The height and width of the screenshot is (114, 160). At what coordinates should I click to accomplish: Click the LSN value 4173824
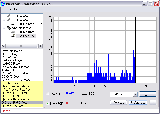(94, 103)
